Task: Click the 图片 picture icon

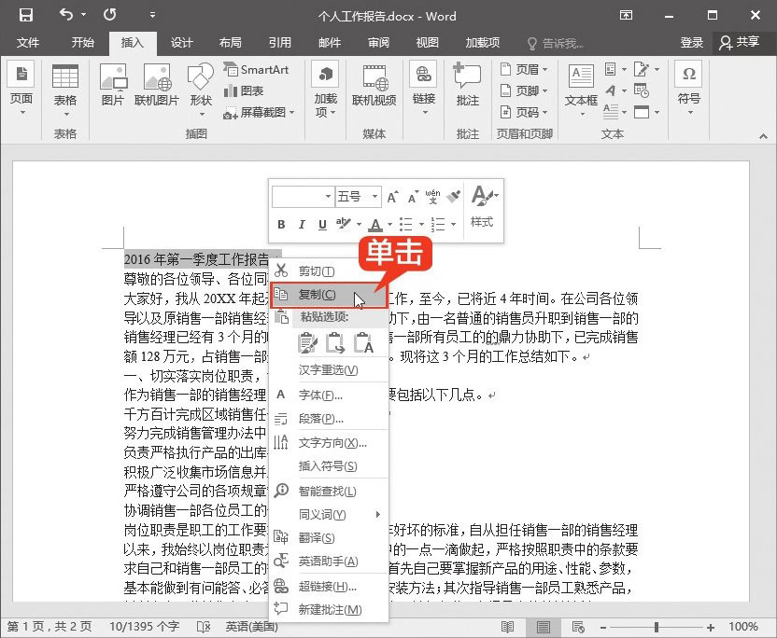Action: tap(112, 84)
